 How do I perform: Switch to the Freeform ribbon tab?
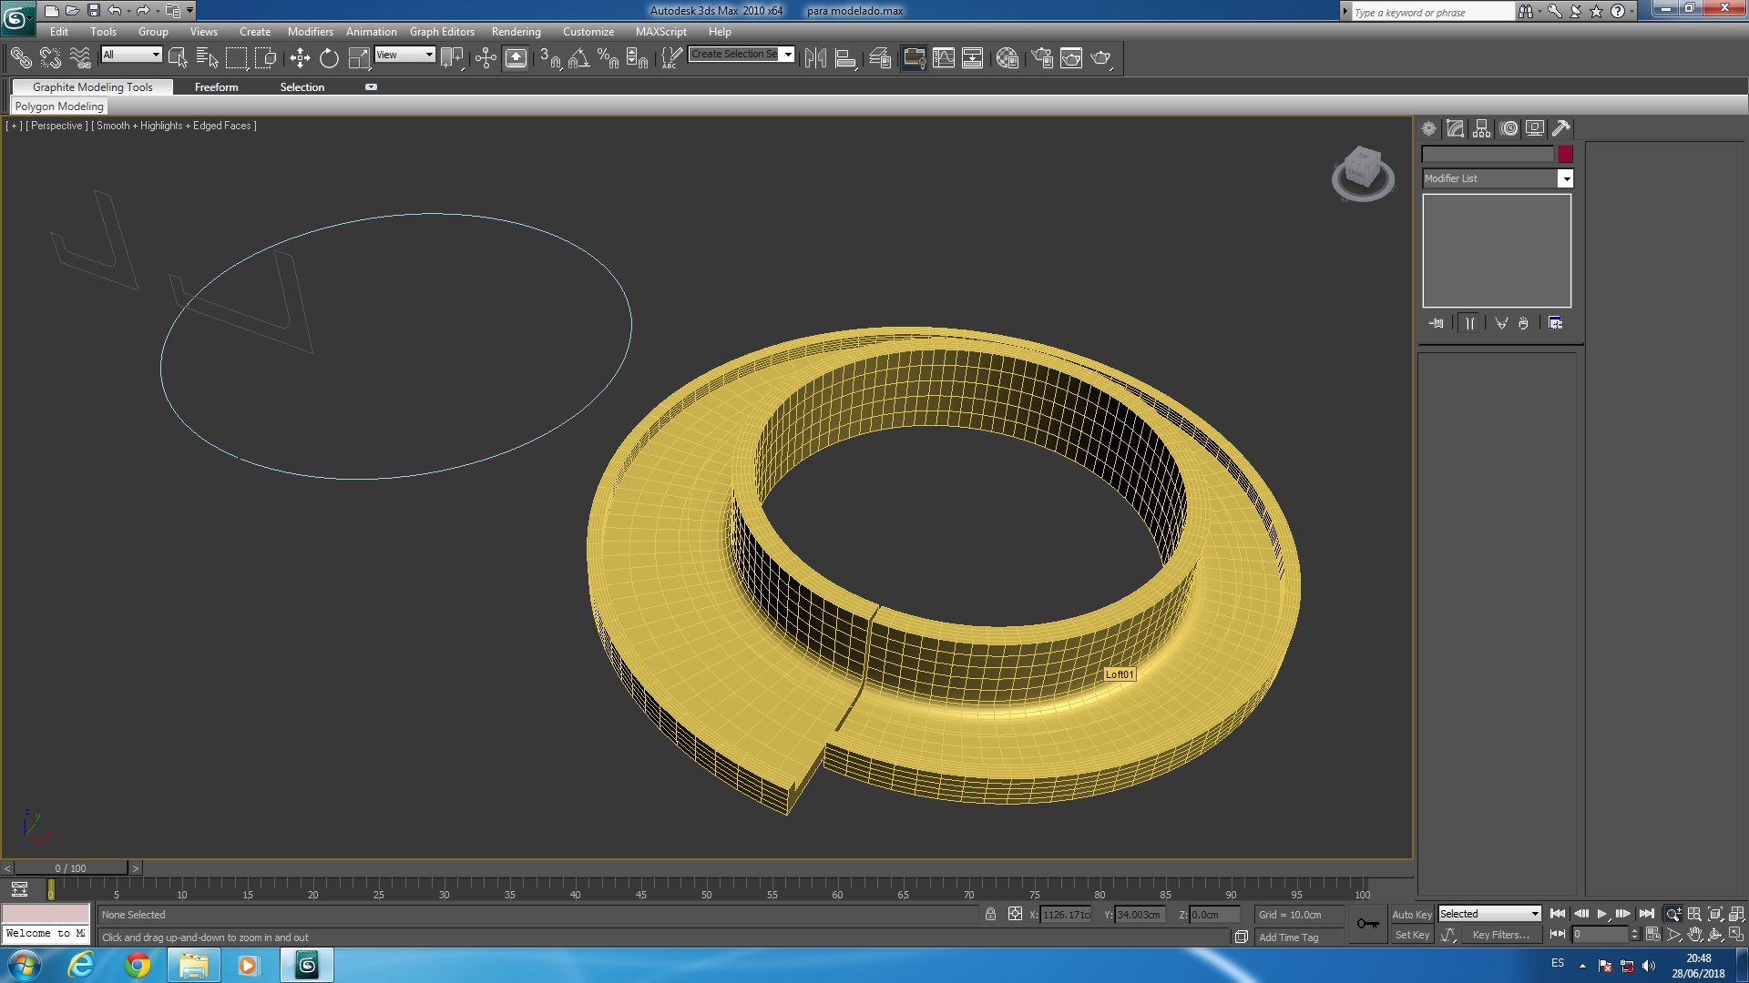[216, 87]
